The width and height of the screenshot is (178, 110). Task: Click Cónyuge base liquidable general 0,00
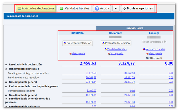[x=171, y=95]
